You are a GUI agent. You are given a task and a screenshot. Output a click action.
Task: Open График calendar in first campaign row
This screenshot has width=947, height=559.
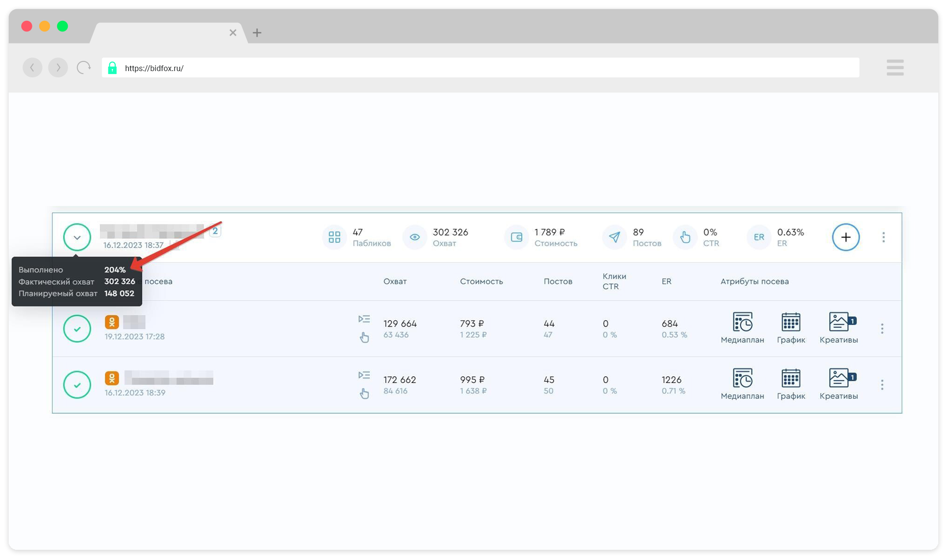coord(791,323)
